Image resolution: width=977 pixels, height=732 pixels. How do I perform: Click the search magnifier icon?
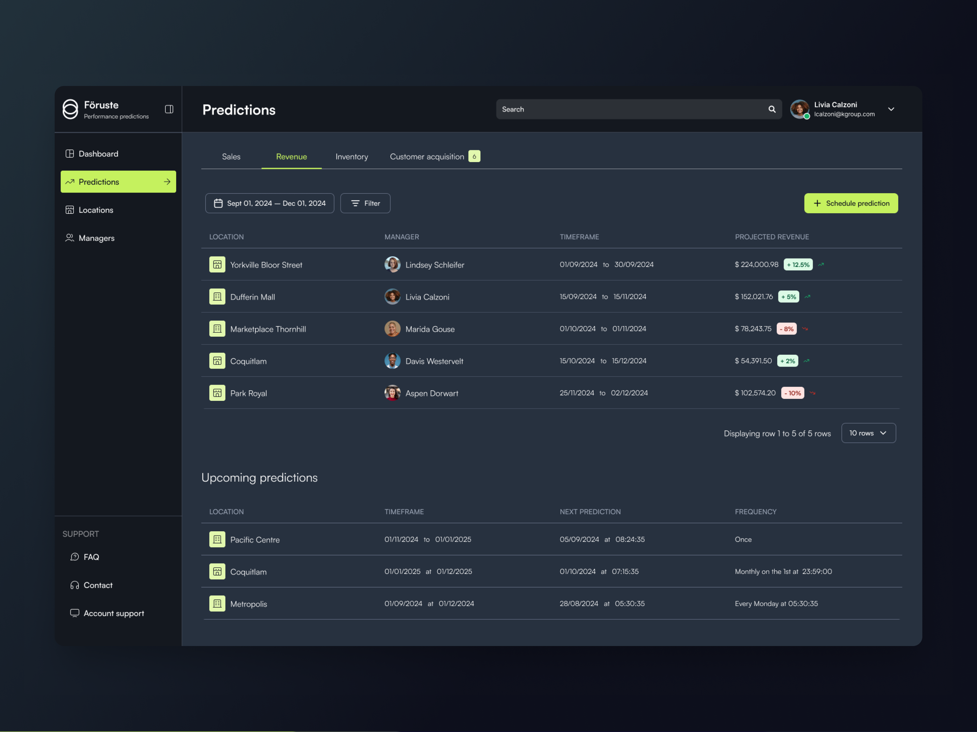click(772, 109)
